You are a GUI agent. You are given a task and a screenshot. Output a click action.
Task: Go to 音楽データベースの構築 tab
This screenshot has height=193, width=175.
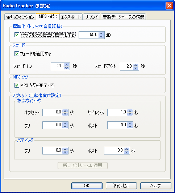tap(124, 17)
